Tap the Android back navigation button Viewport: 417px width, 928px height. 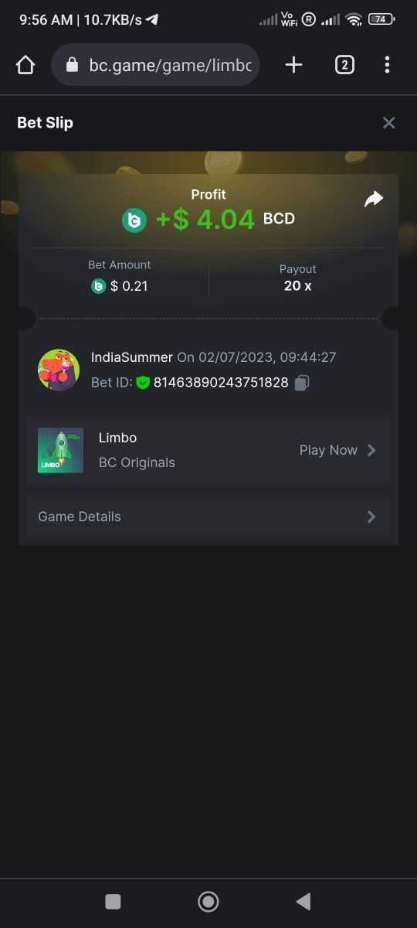(x=303, y=901)
